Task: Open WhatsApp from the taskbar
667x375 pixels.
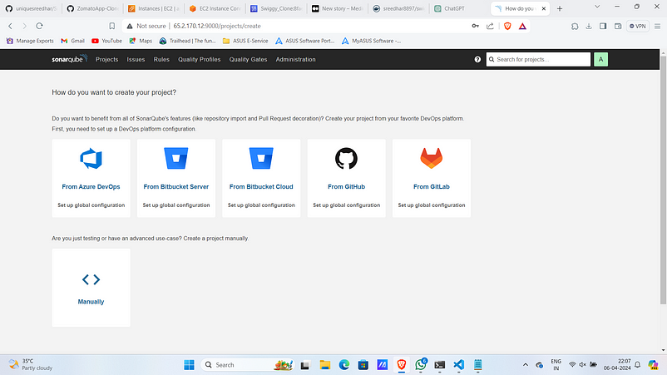Action: tap(420, 365)
